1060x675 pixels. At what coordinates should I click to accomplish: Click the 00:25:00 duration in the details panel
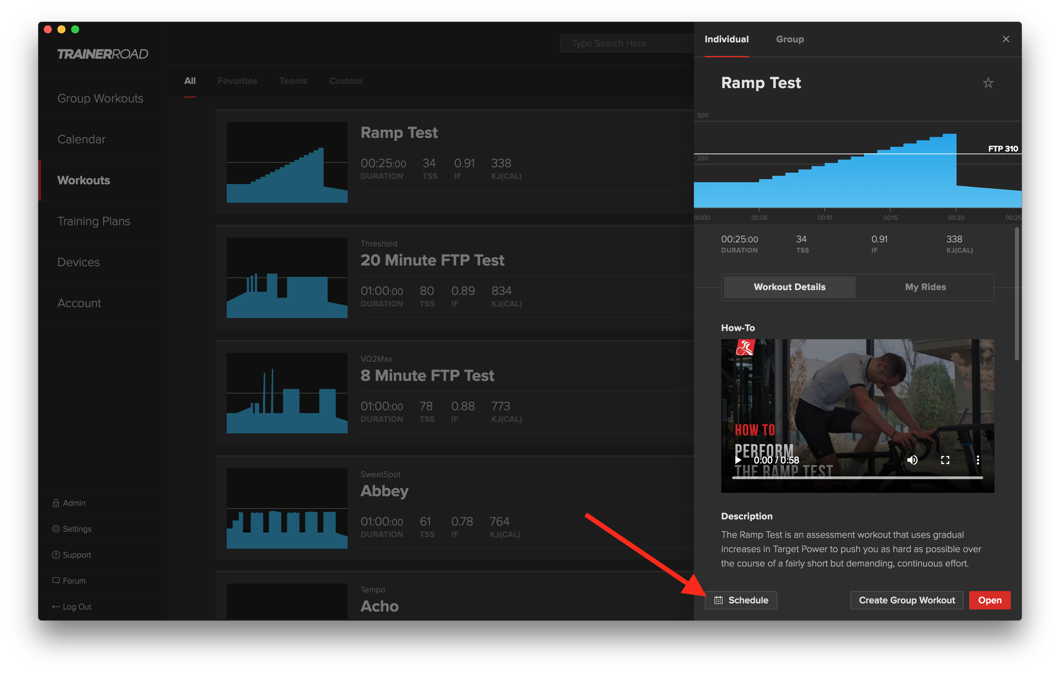point(740,239)
